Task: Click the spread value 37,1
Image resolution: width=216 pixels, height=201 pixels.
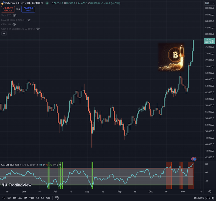Action: [x=18, y=9]
